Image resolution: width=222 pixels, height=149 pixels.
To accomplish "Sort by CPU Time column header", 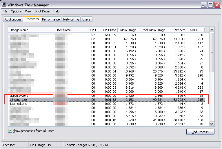I will coord(107,30).
